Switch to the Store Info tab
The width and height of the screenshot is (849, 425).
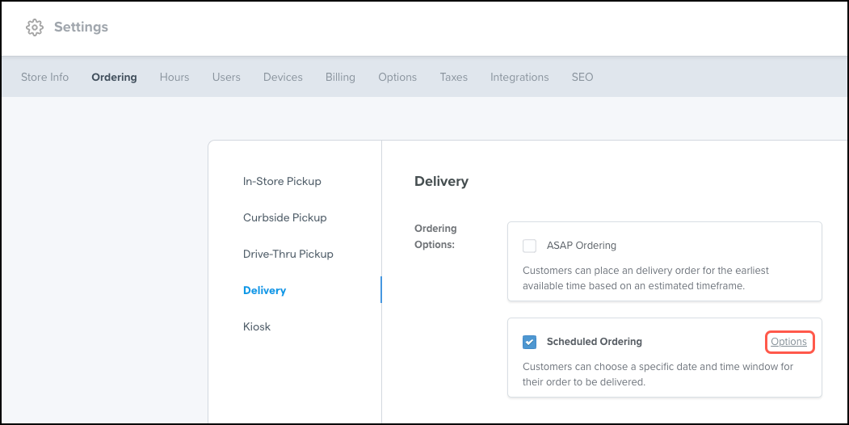(x=45, y=77)
